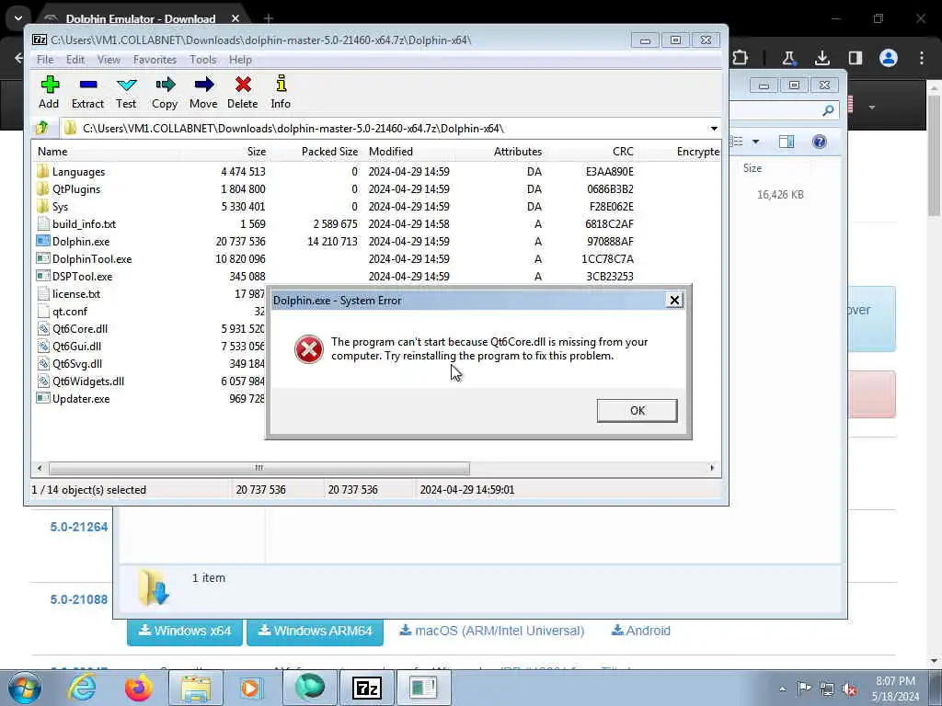Image resolution: width=942 pixels, height=706 pixels.
Task: Run the Test archive tool
Action: click(126, 92)
